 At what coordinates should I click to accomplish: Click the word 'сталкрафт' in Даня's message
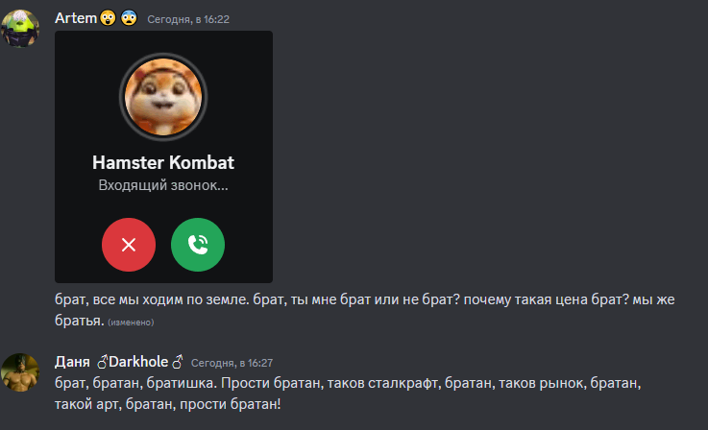point(403,383)
